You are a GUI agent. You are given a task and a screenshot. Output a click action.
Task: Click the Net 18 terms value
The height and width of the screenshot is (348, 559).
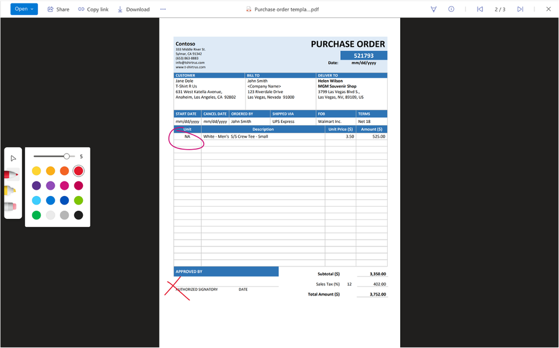coord(364,121)
